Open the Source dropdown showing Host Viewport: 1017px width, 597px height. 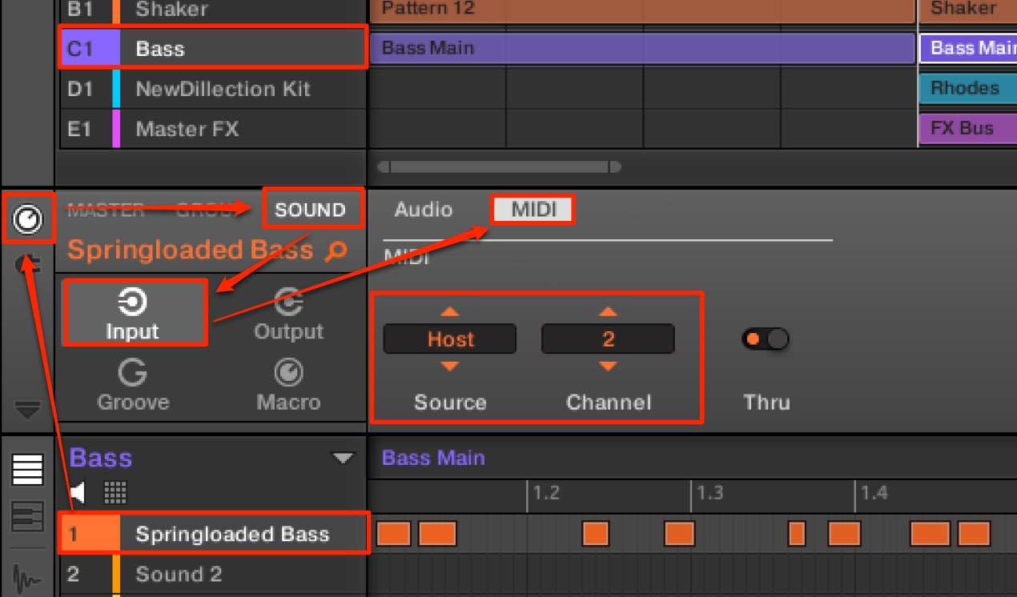tap(450, 339)
